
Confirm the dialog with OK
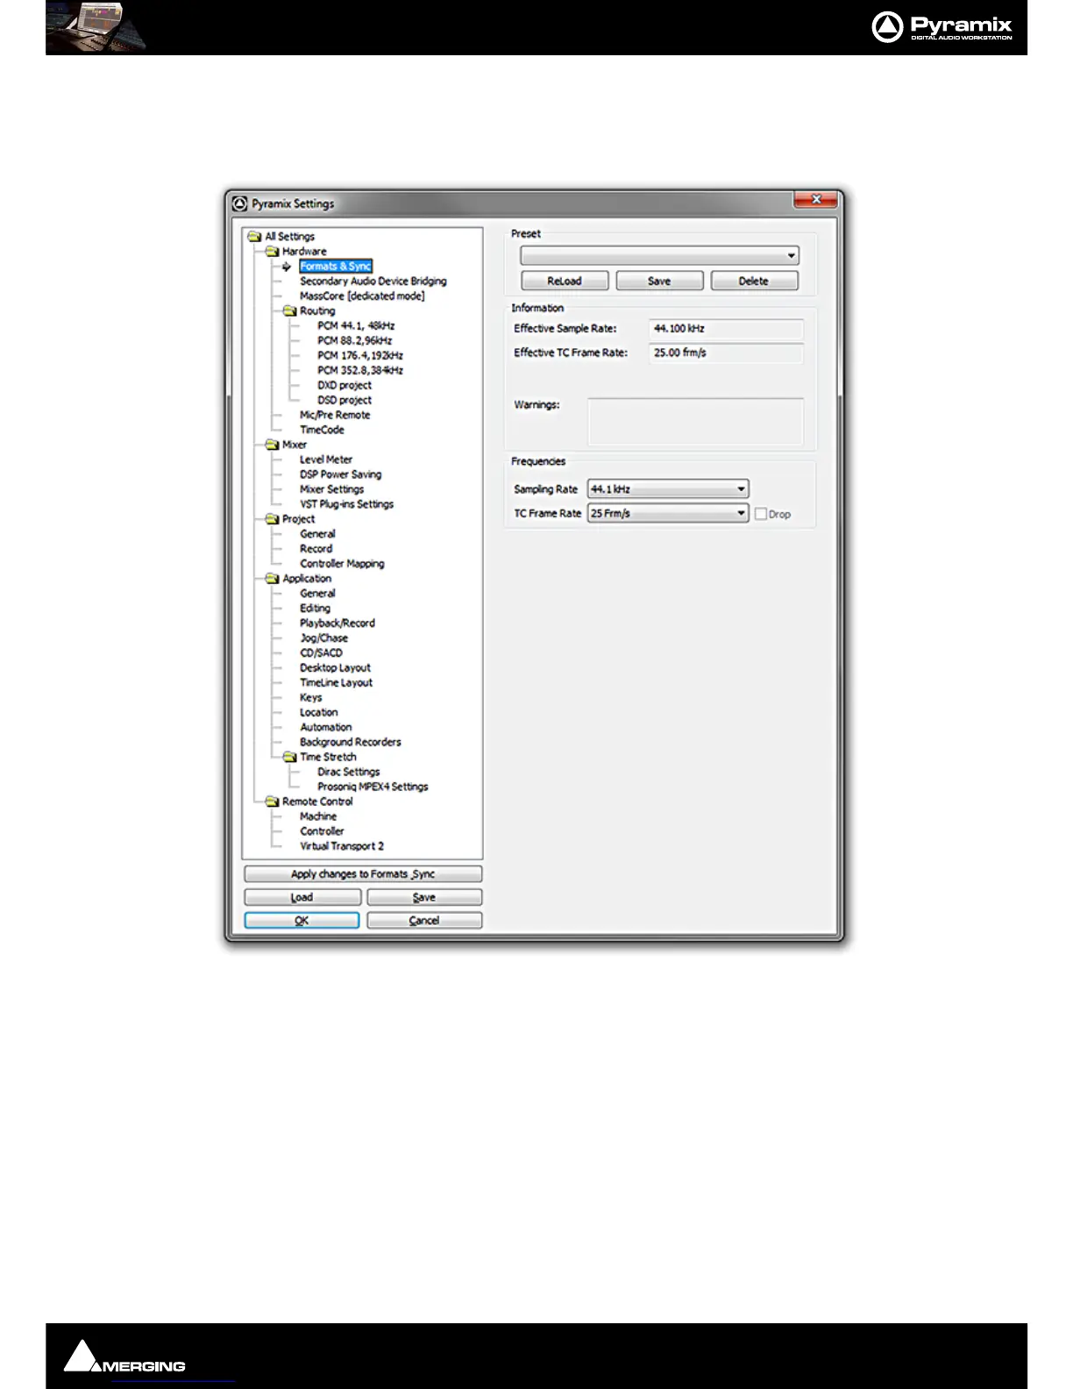[302, 921]
